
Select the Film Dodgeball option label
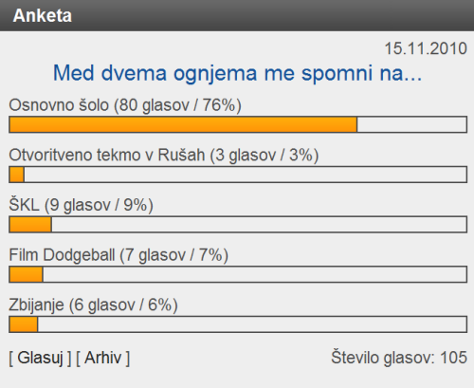pos(118,255)
